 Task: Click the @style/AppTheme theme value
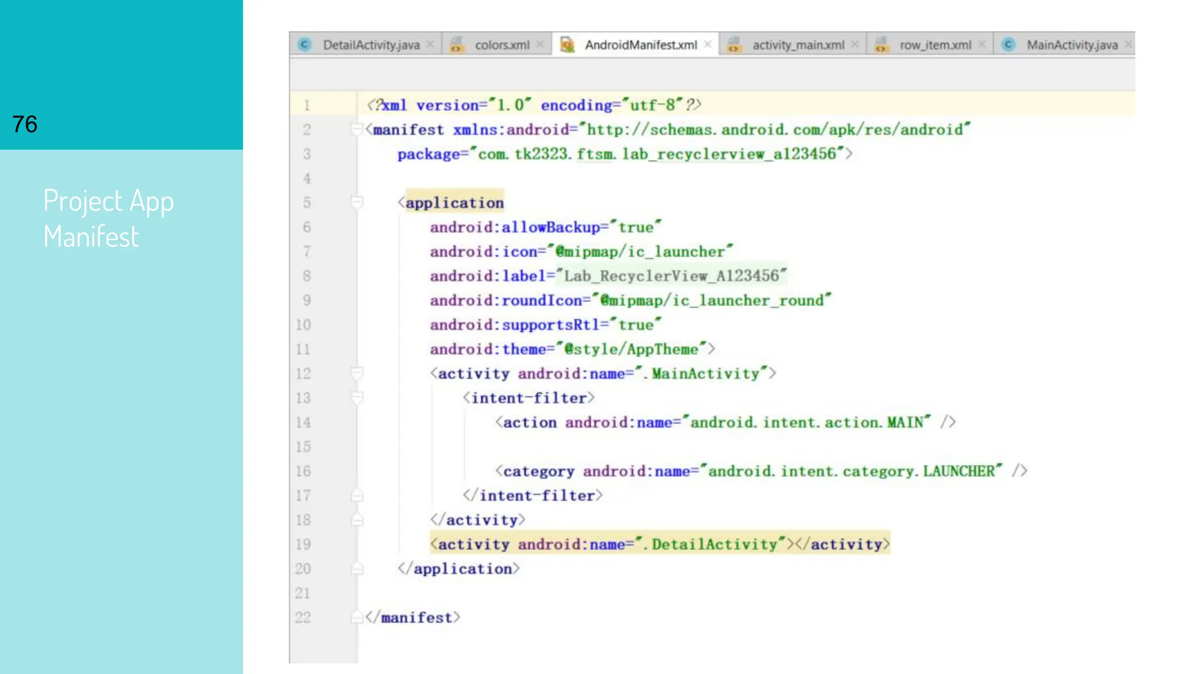coord(631,349)
